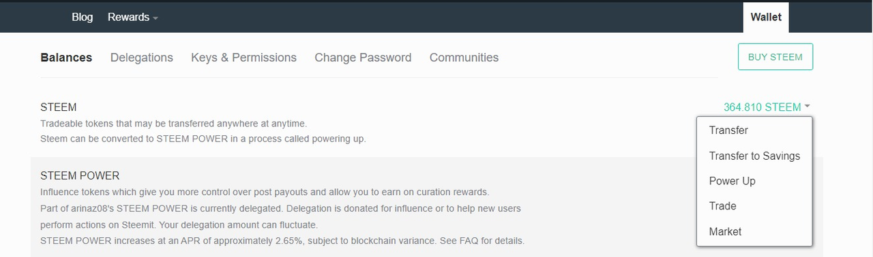This screenshot has height=257, width=873.
Task: Collapse the 364.810 STEEM dropdown
Action: 767,107
